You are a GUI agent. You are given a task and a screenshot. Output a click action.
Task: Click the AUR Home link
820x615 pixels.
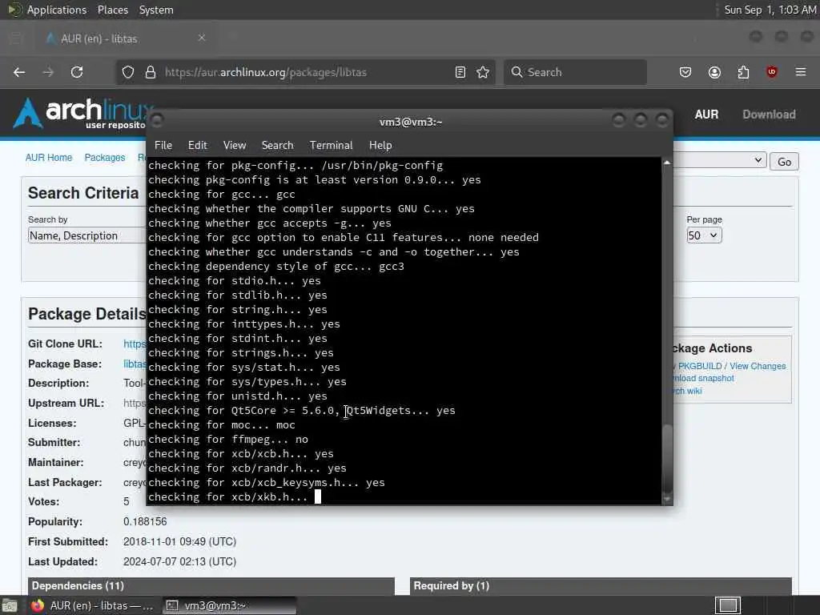49,158
